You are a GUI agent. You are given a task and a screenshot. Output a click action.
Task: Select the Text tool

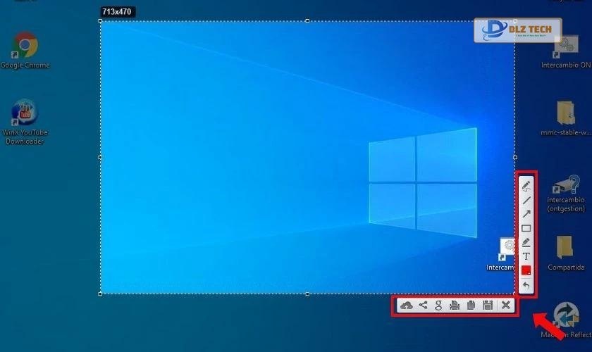pyautogui.click(x=526, y=256)
